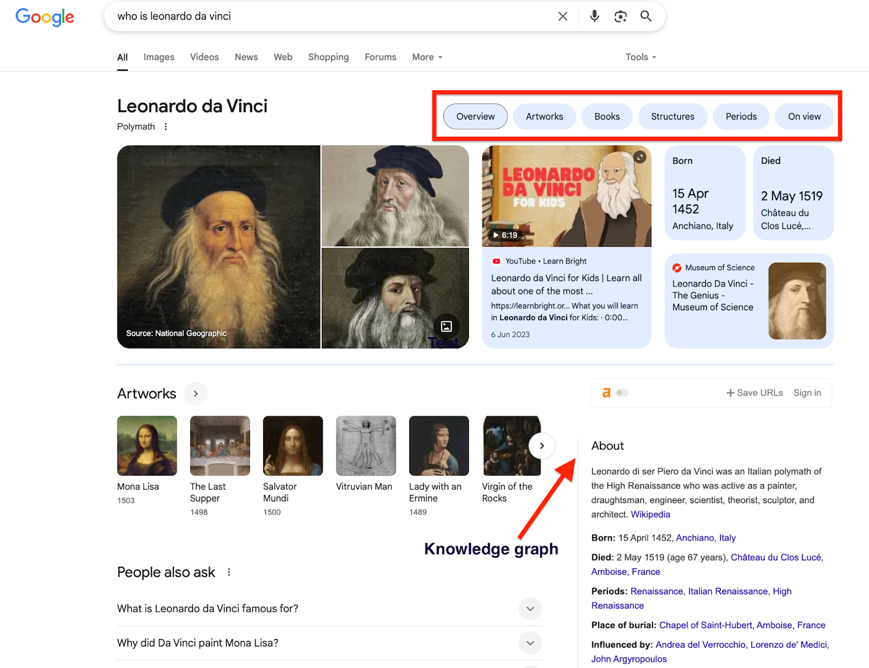The height and width of the screenshot is (668, 869).
Task: Open the Tools dropdown
Action: 640,57
